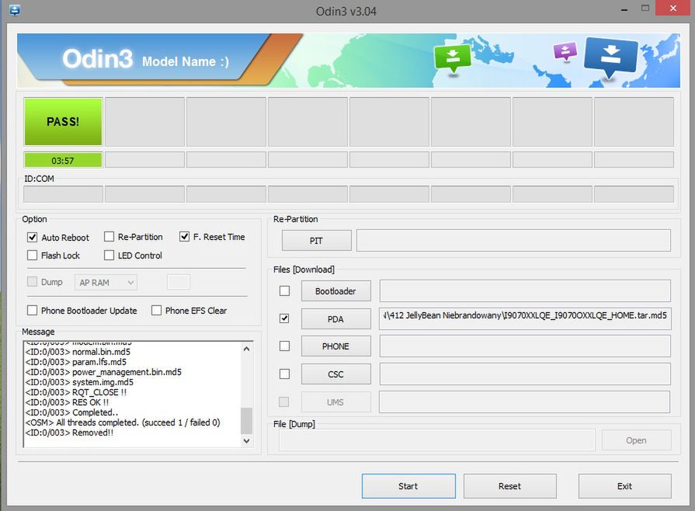Check the box beside the PHONE button
This screenshot has height=511, width=695.
(x=284, y=346)
